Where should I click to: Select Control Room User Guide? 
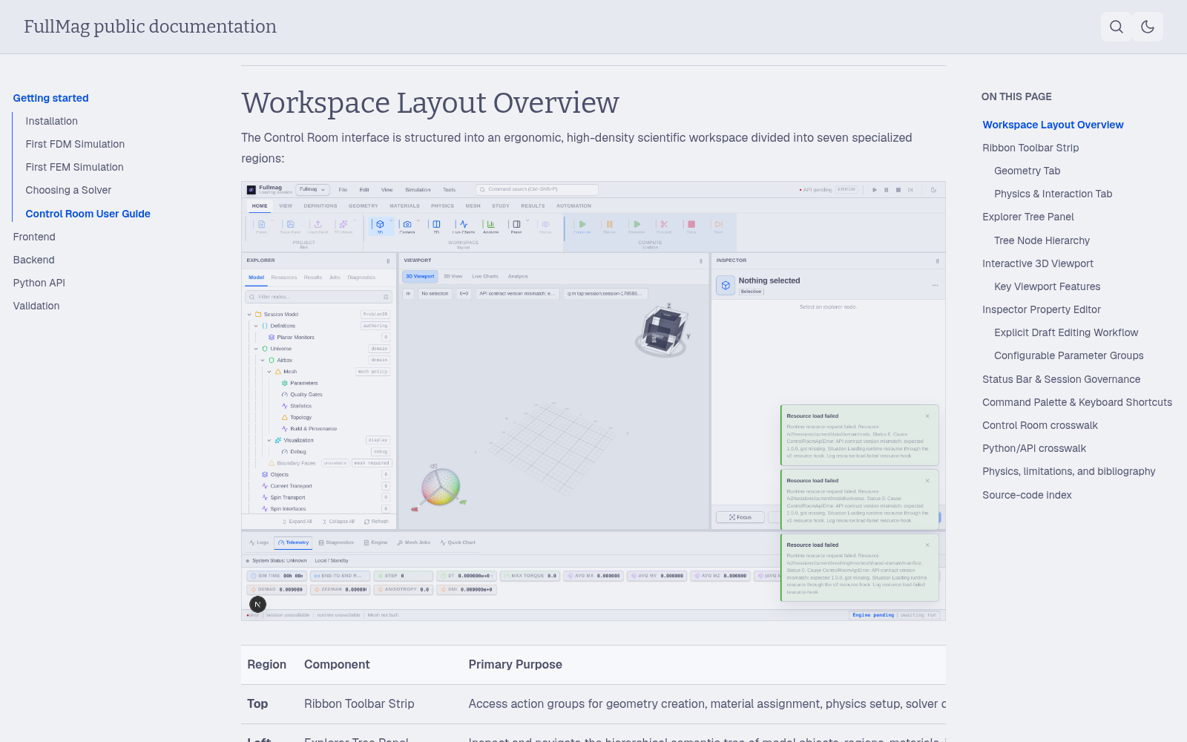click(88, 214)
